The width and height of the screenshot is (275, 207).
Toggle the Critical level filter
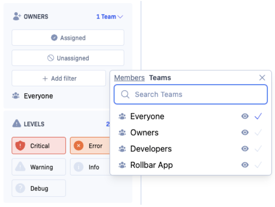[x=39, y=146]
